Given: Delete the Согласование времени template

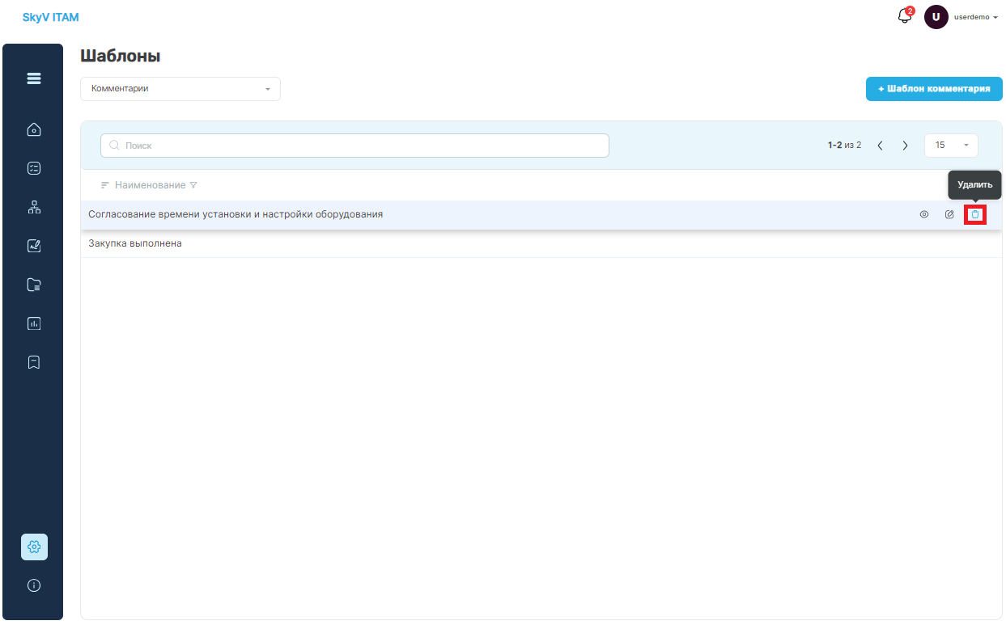Looking at the screenshot, I should coord(975,214).
